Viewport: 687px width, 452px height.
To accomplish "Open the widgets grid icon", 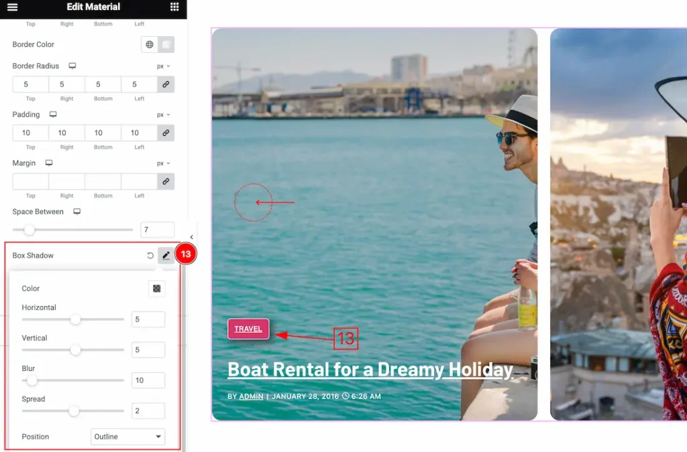I will tap(174, 7).
